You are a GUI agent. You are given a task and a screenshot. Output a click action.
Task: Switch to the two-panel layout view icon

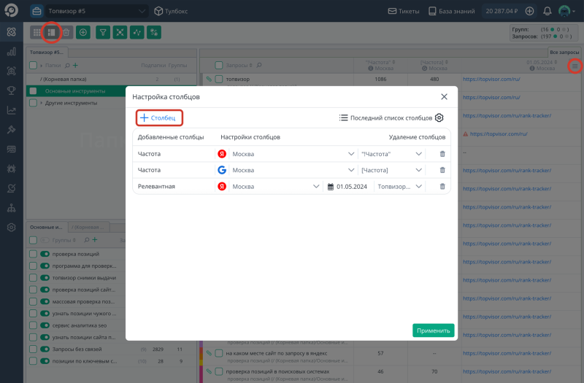coord(51,32)
